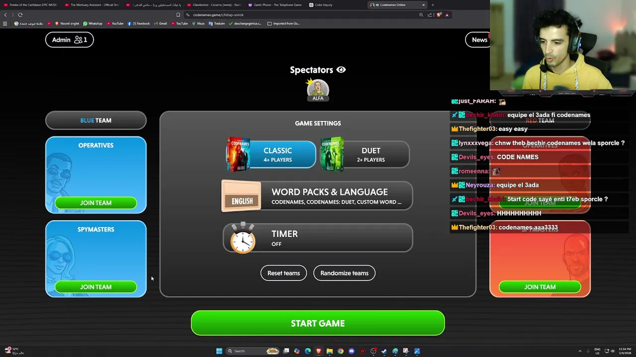Viewport: 636px width, 357px height.
Task: Open Task View on the taskbar
Action: tap(286, 351)
